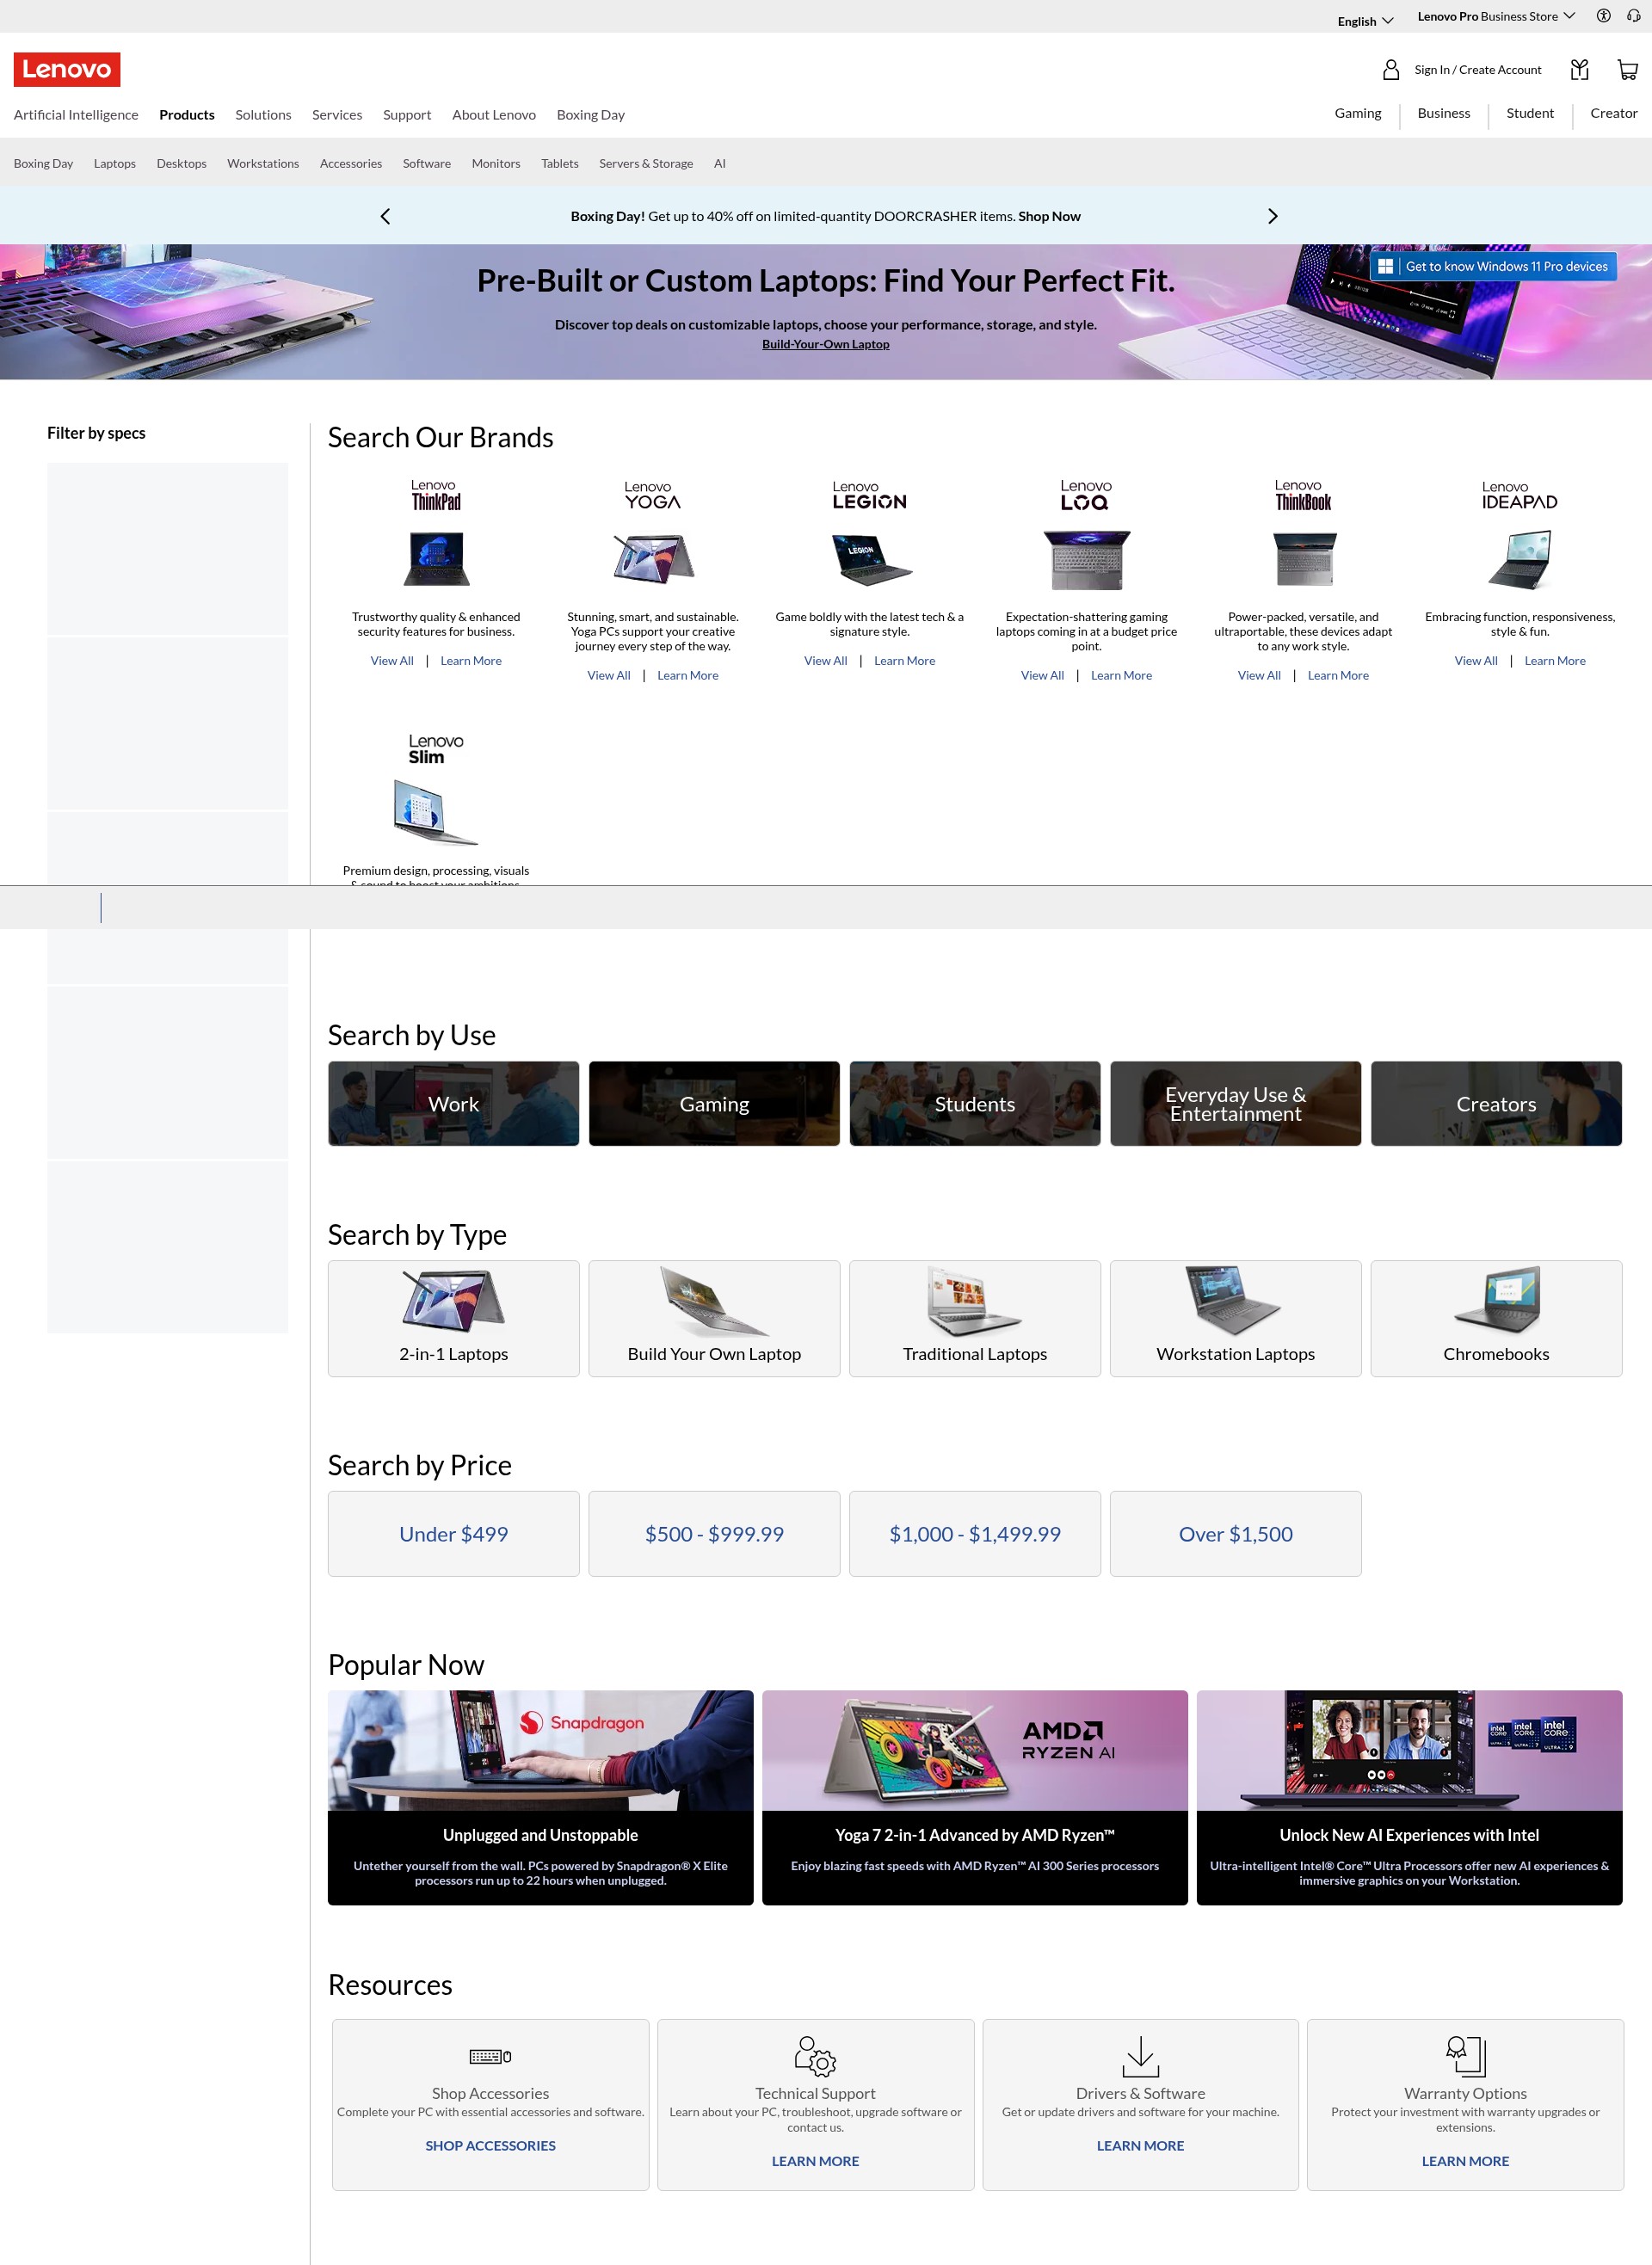Viewport: 1652px width, 2265px height.
Task: Open Laptops in the sub-navigation
Action: pyautogui.click(x=115, y=163)
